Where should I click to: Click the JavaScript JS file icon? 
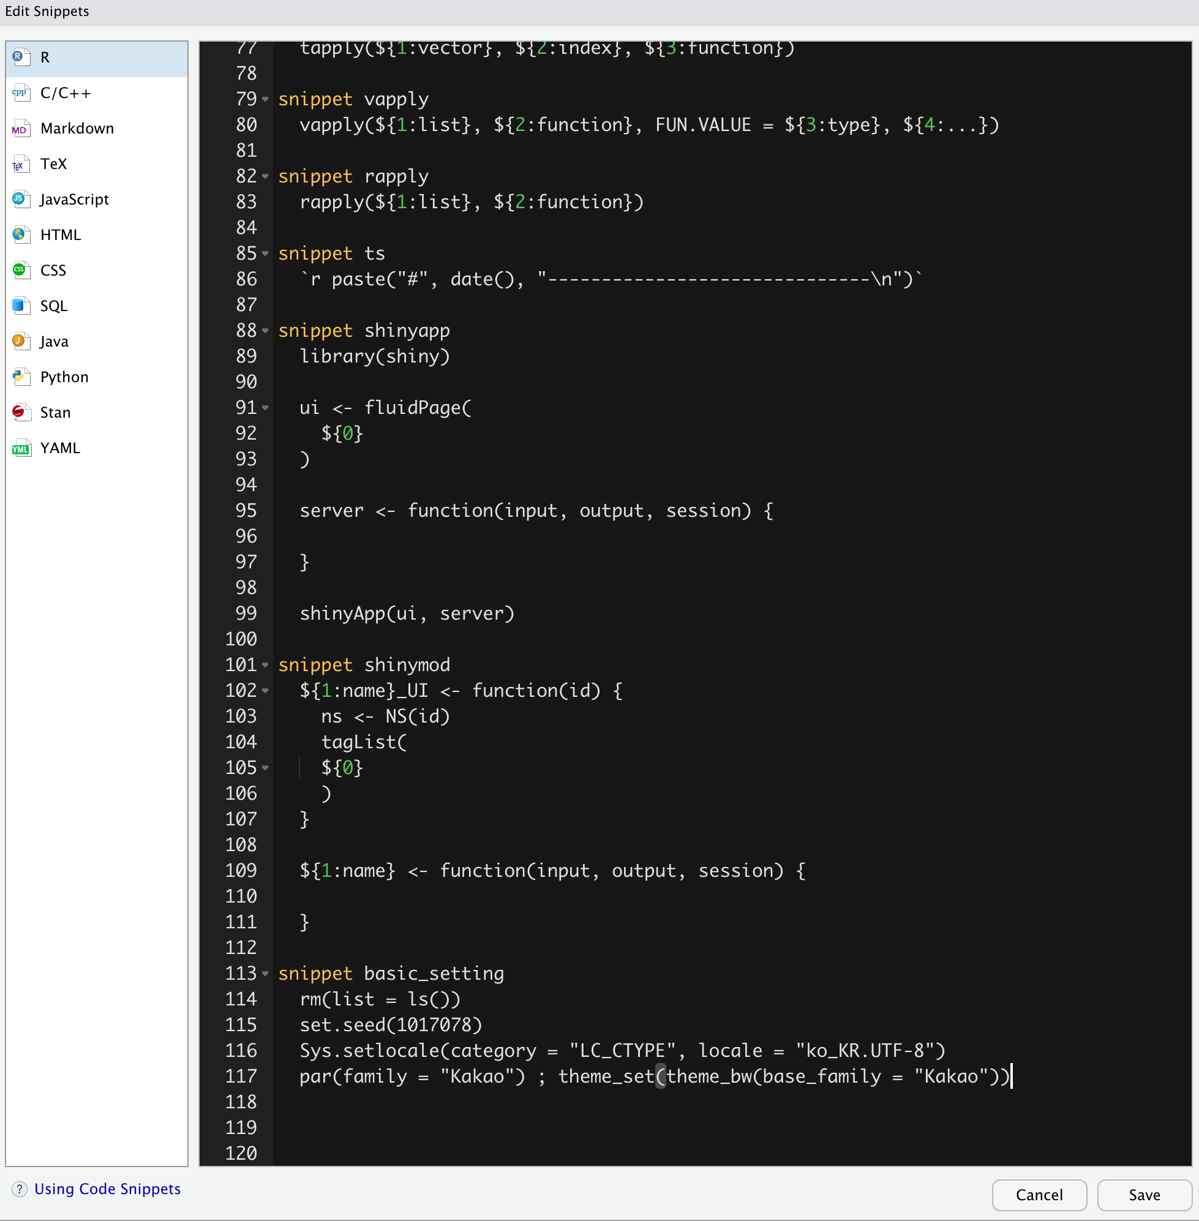(21, 200)
